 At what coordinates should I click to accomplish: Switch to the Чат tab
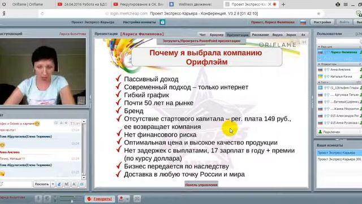(x=202, y=35)
